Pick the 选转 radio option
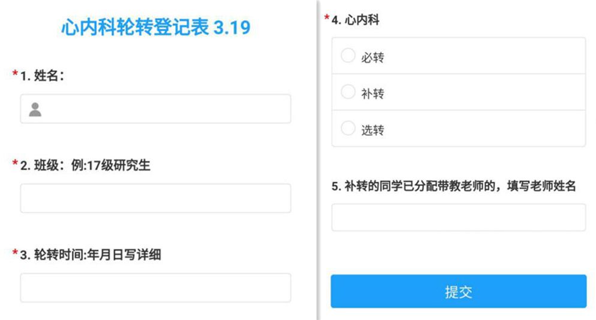596x320 pixels. click(x=348, y=129)
